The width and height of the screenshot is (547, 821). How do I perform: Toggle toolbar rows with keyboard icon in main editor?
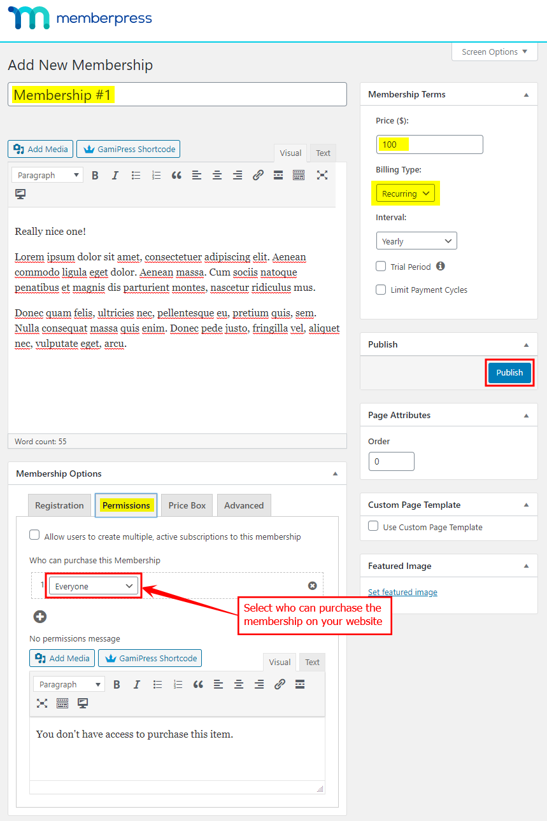pyautogui.click(x=299, y=175)
